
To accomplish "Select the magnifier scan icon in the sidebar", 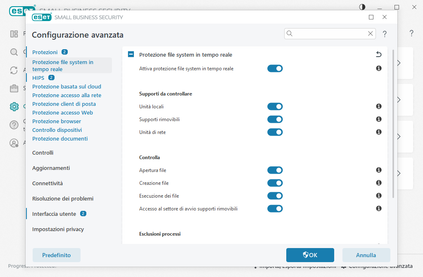I will [14, 53].
